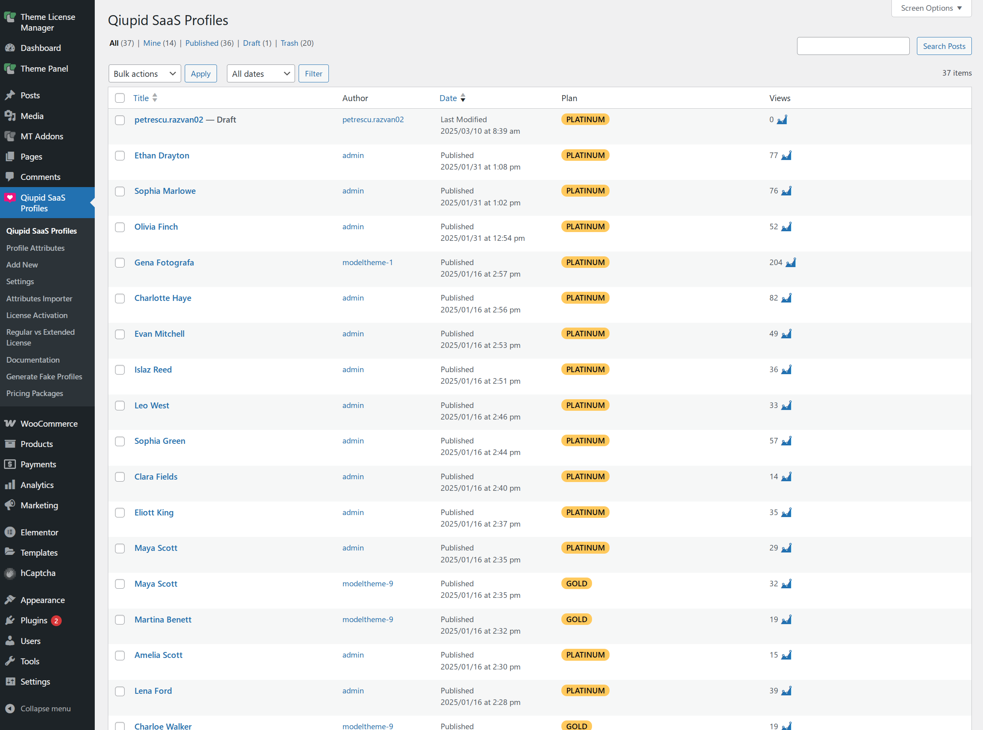Image resolution: width=983 pixels, height=730 pixels.
Task: Click the Media library icon
Action: click(10, 116)
